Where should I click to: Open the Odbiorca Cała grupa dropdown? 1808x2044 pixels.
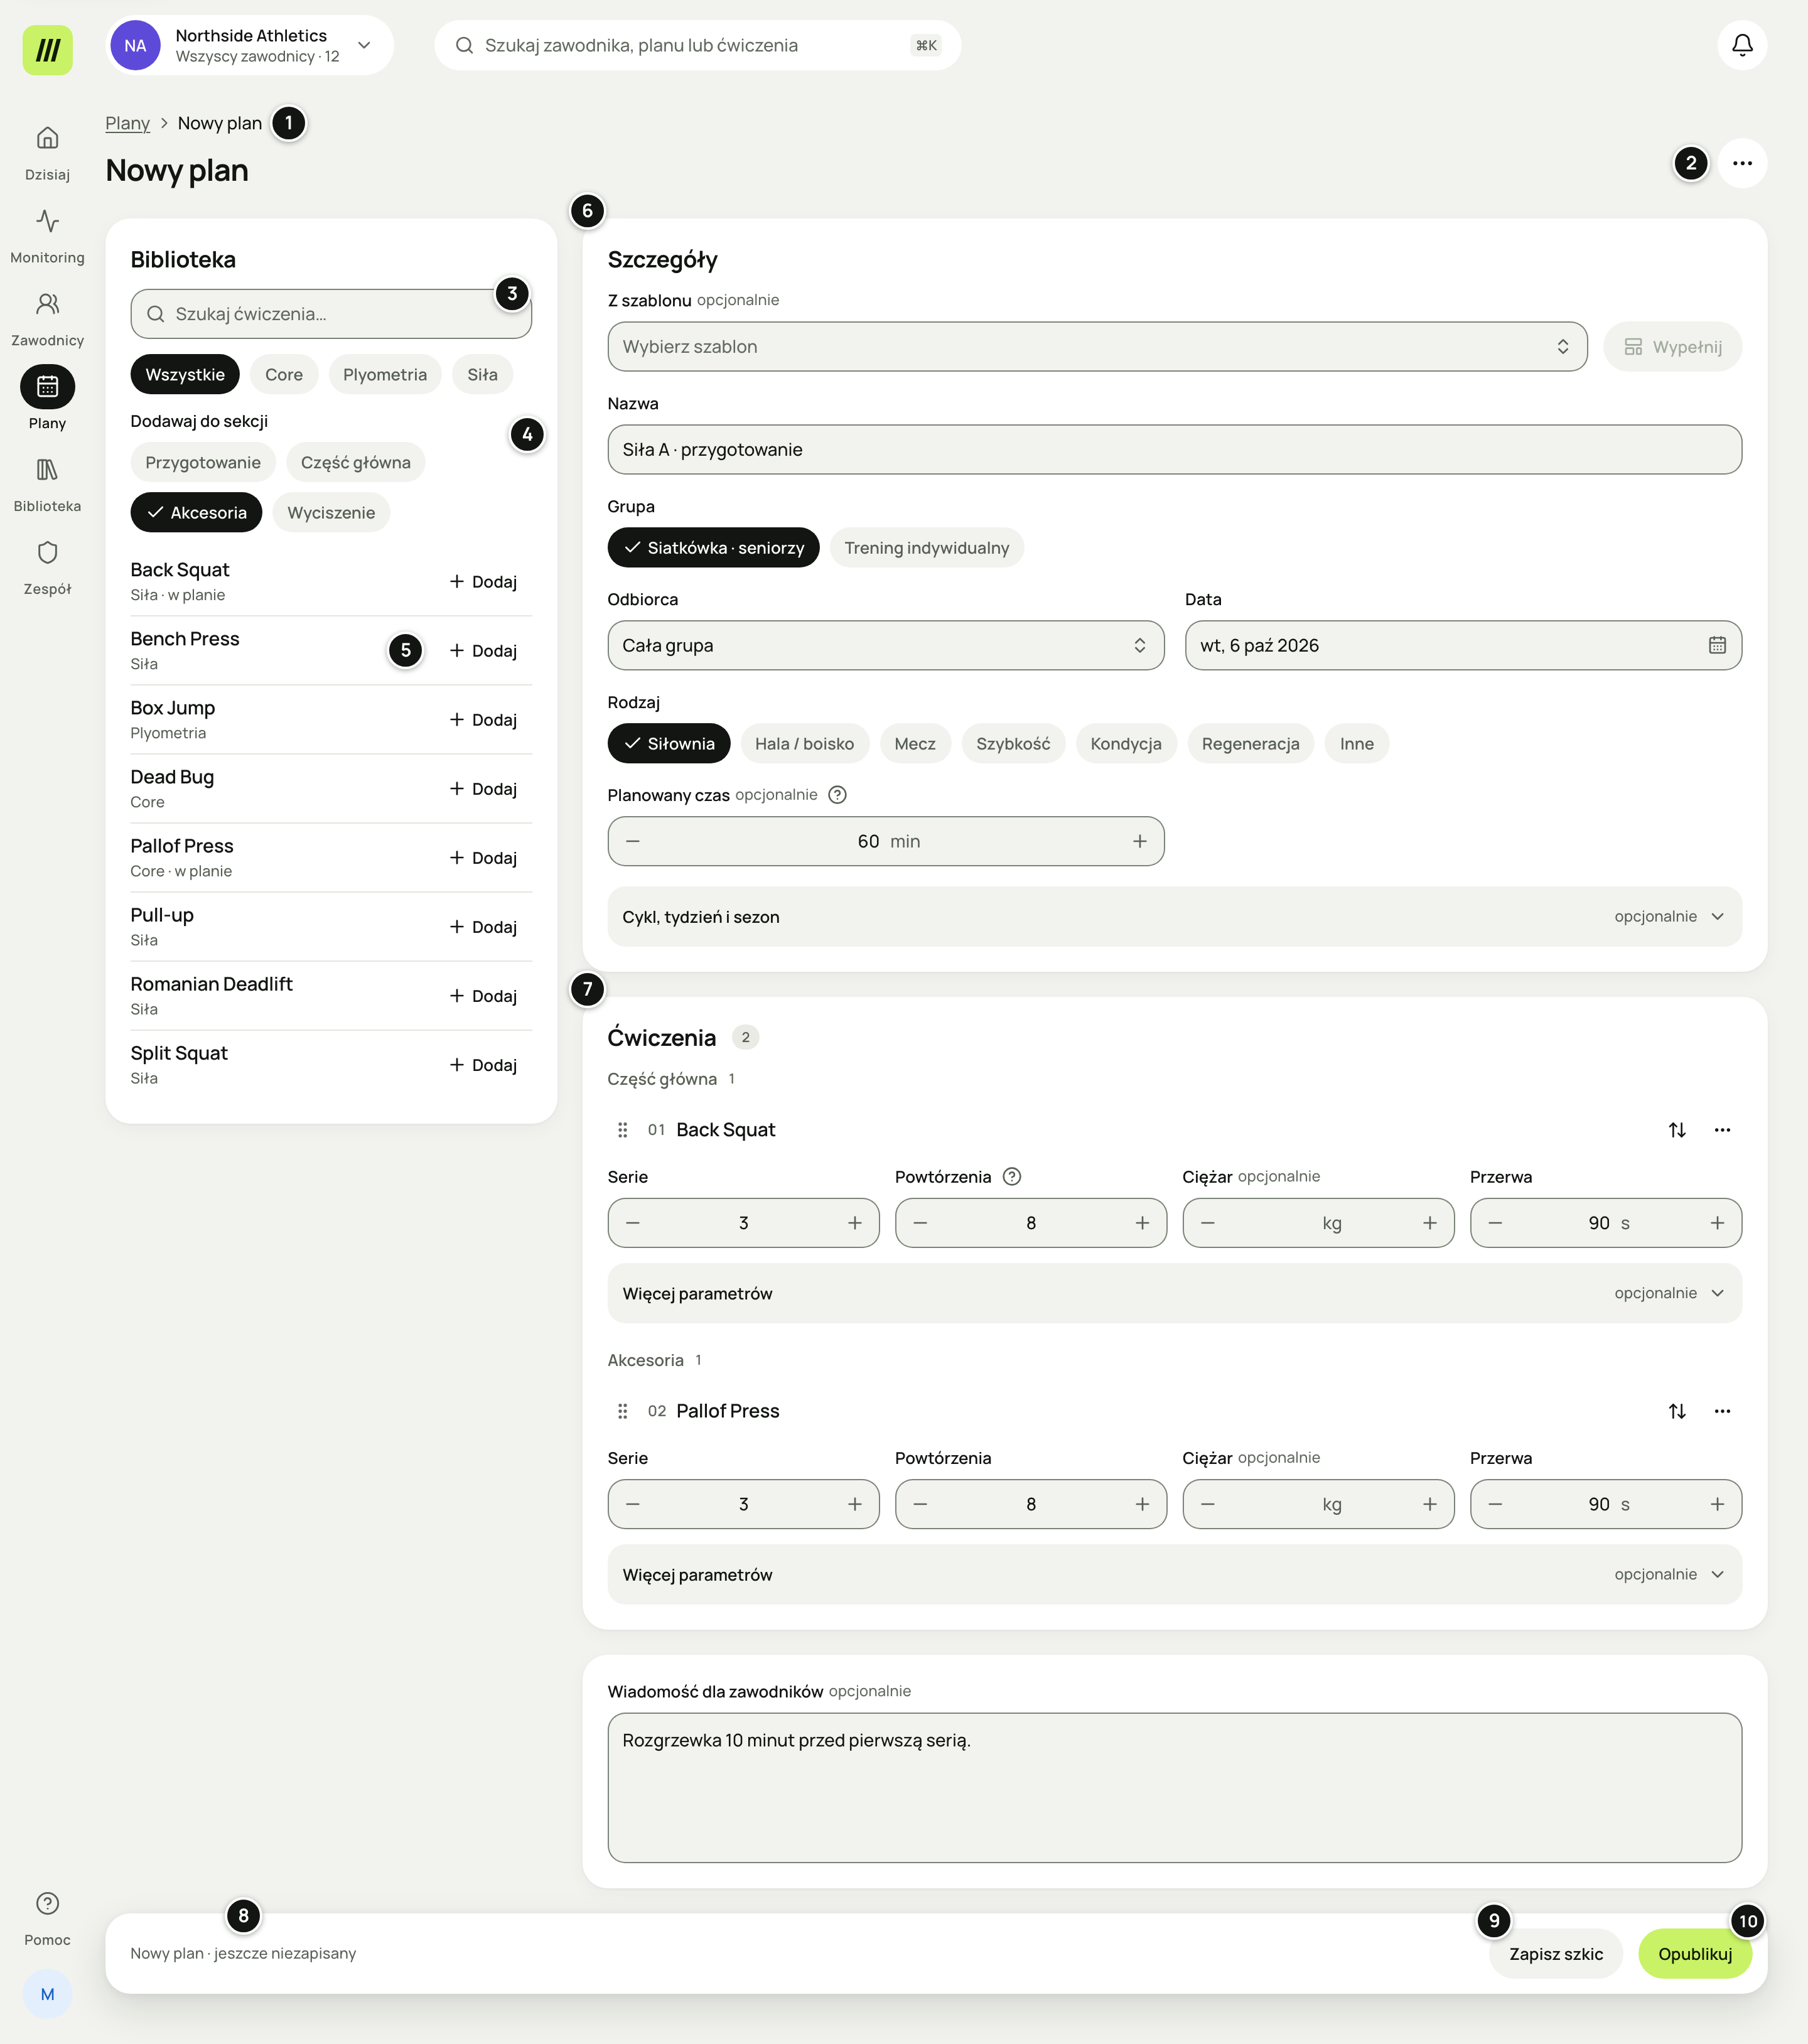click(885, 645)
